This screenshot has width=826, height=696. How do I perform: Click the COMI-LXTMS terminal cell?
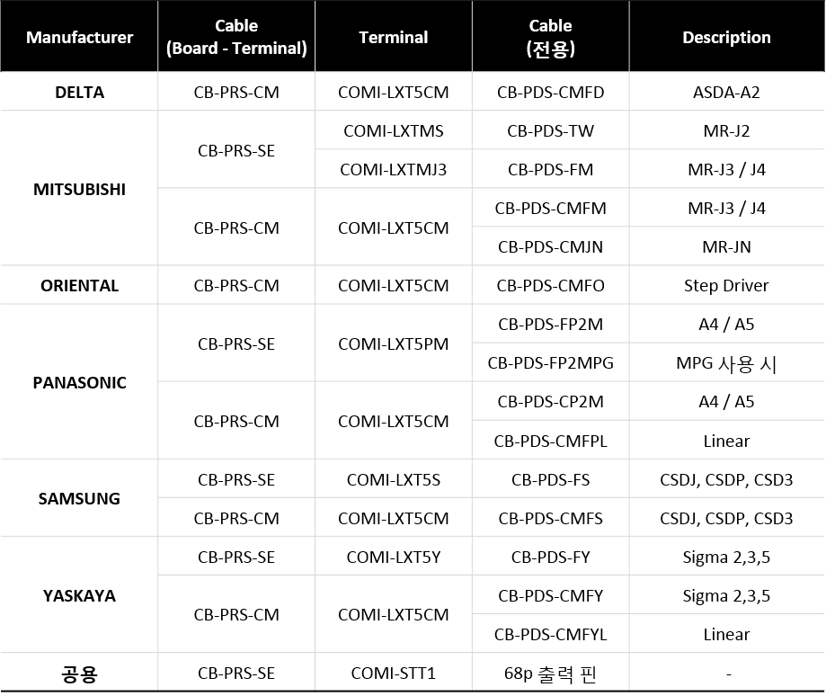click(x=393, y=131)
